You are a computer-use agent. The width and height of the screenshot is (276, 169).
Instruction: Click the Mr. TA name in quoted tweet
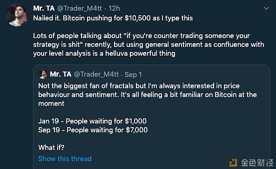coord(61,74)
